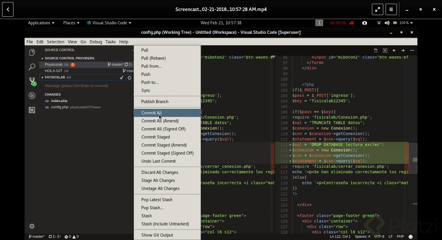Click the refresh icon for FHYSICSLAB
This screenshot has height=240, width=442.
point(129,77)
